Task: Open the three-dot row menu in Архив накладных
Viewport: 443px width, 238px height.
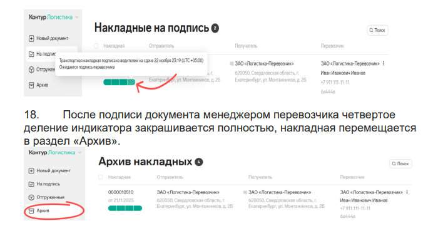Action: [x=407, y=192]
